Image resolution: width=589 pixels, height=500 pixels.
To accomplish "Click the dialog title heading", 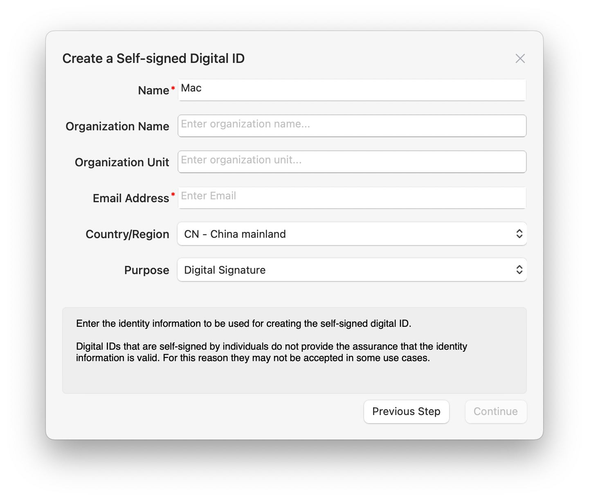I will point(153,58).
